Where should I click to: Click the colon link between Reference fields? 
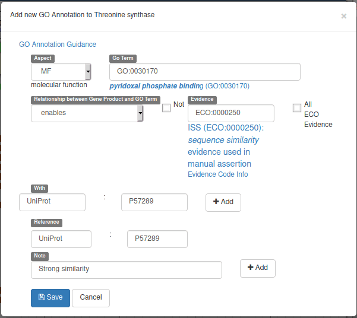(x=110, y=234)
